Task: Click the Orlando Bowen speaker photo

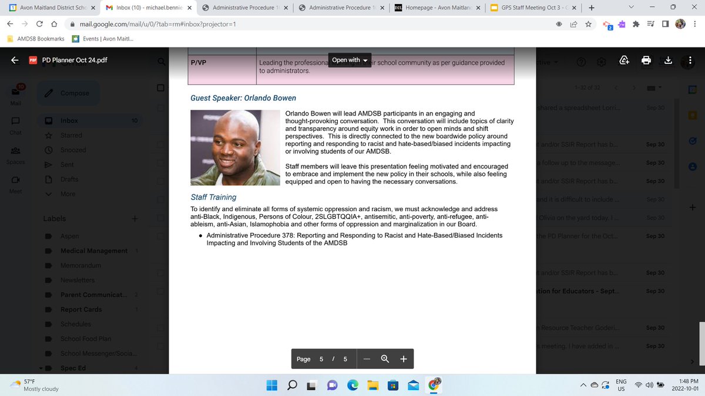Action: pos(235,148)
